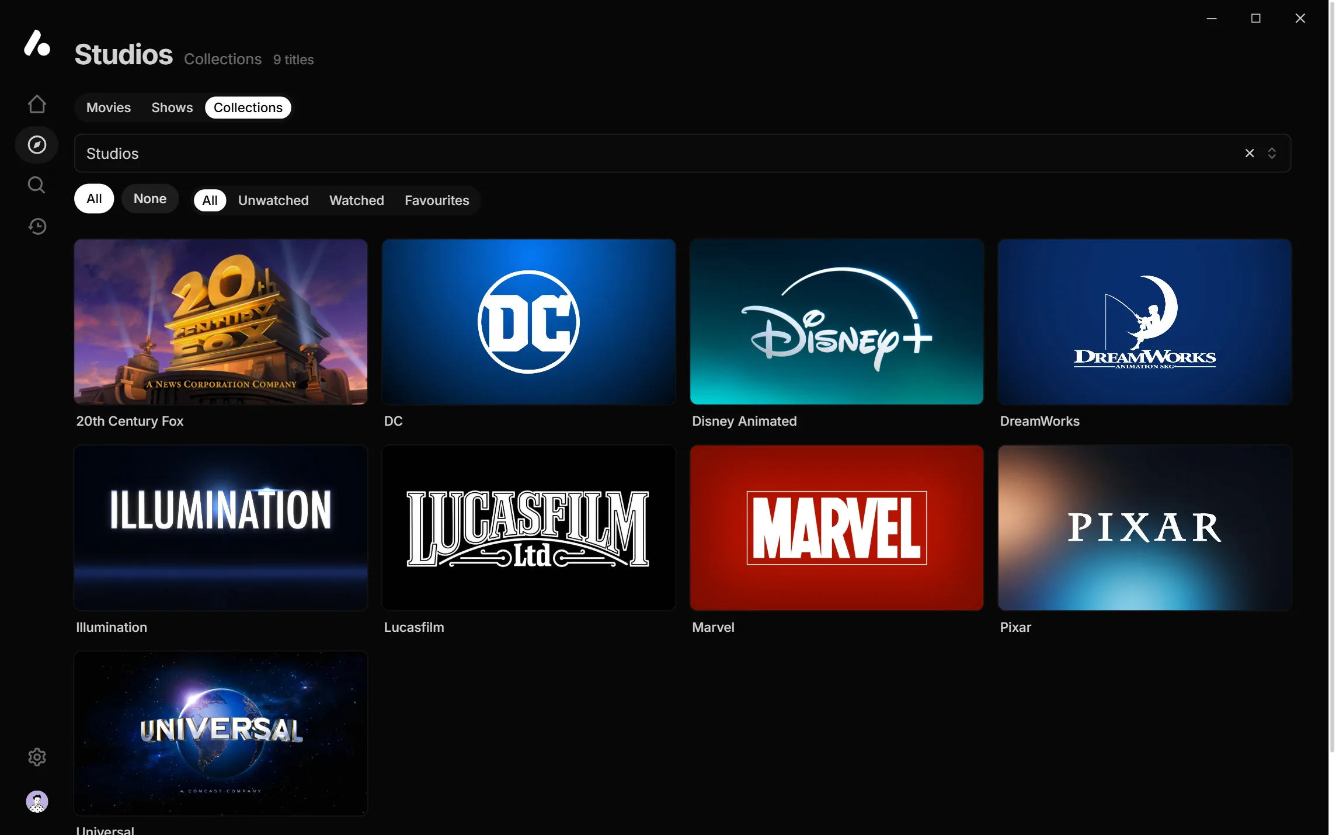Click the 'DreamWorks' title text
This screenshot has height=835, width=1336.
(1039, 421)
